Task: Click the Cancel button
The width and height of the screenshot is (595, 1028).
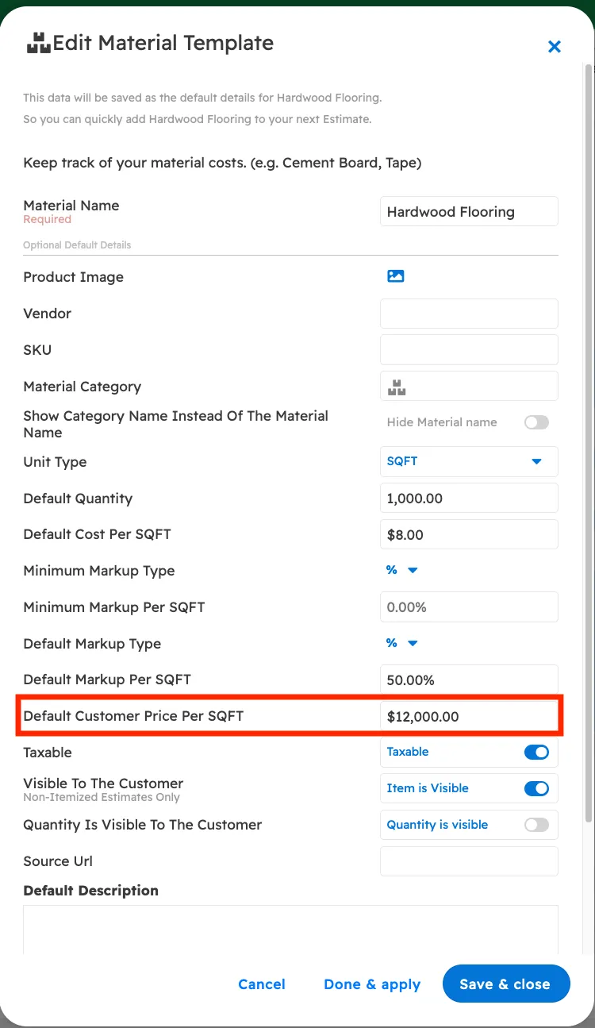Action: coord(262,984)
